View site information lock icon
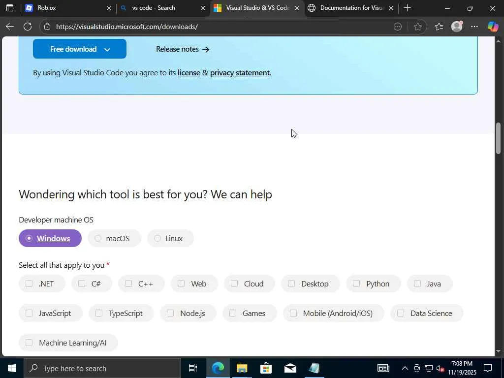This screenshot has height=378, width=504. pos(47,27)
